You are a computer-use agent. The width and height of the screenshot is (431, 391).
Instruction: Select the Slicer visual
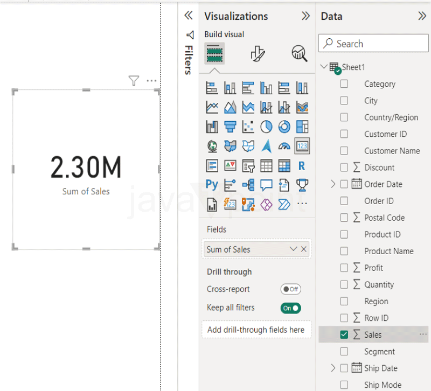click(248, 166)
